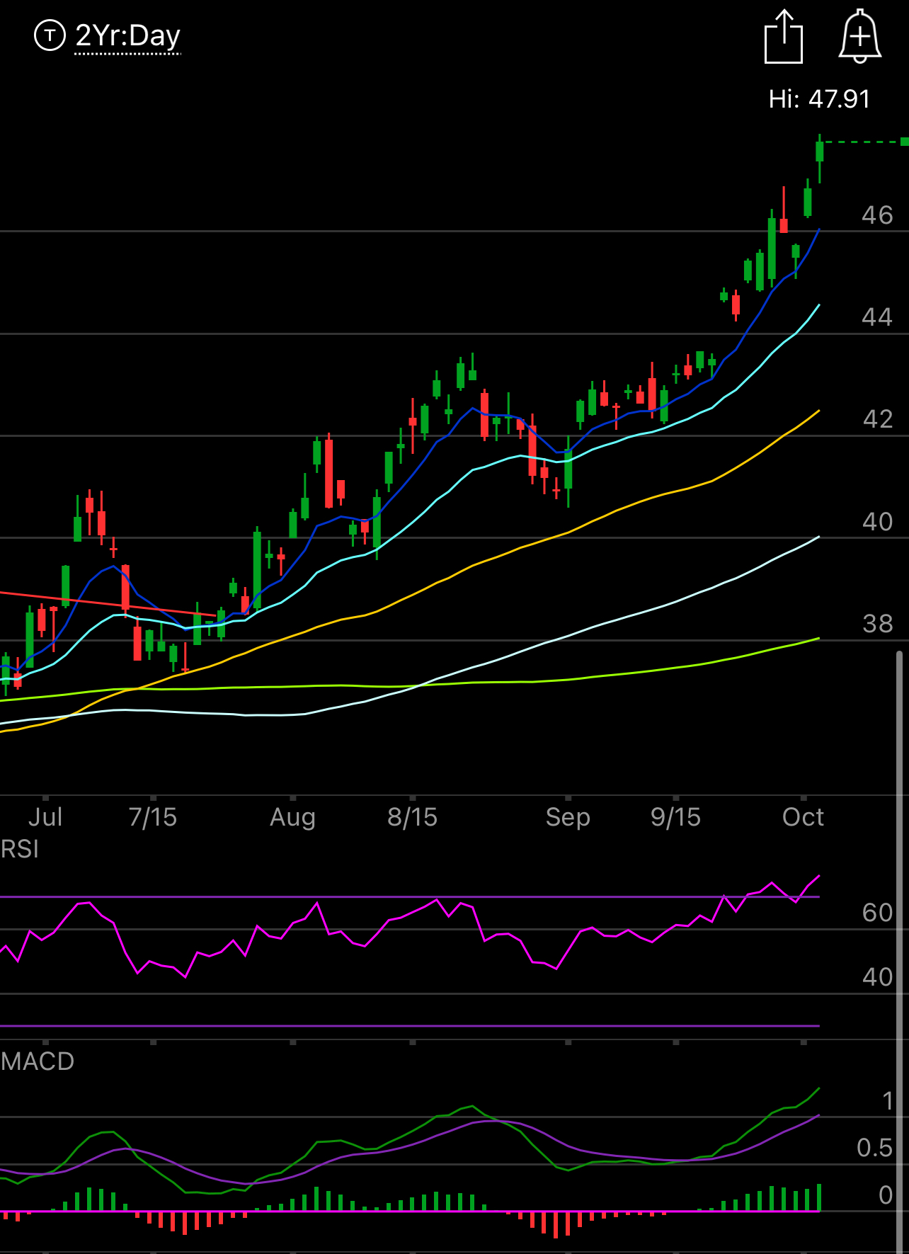Select the 38 price axis label

878,624
